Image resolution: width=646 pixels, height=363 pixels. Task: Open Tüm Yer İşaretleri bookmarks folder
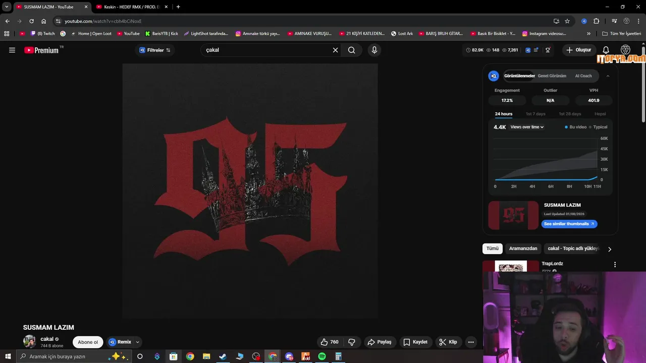point(621,33)
